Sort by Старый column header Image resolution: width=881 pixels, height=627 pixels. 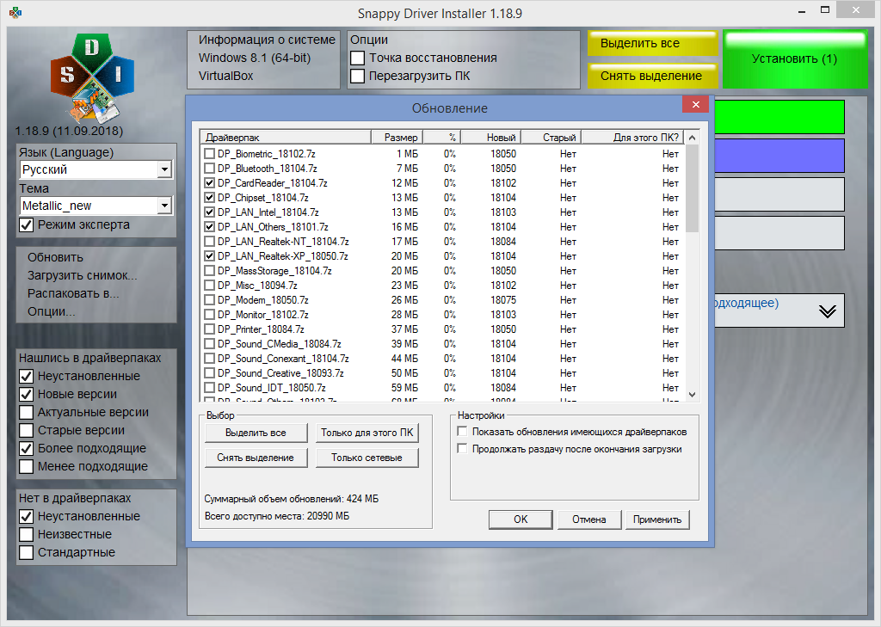tap(551, 137)
